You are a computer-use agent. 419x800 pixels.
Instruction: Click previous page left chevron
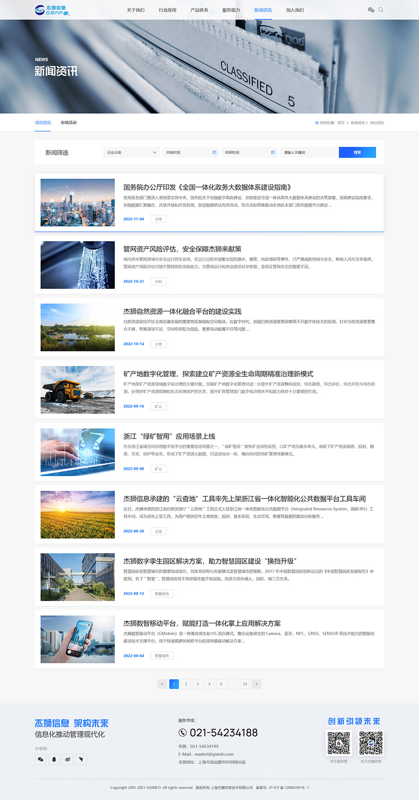(x=162, y=684)
